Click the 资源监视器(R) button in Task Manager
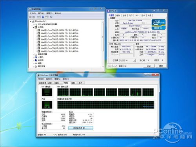This screenshot has height=147, width=196. 81,128
